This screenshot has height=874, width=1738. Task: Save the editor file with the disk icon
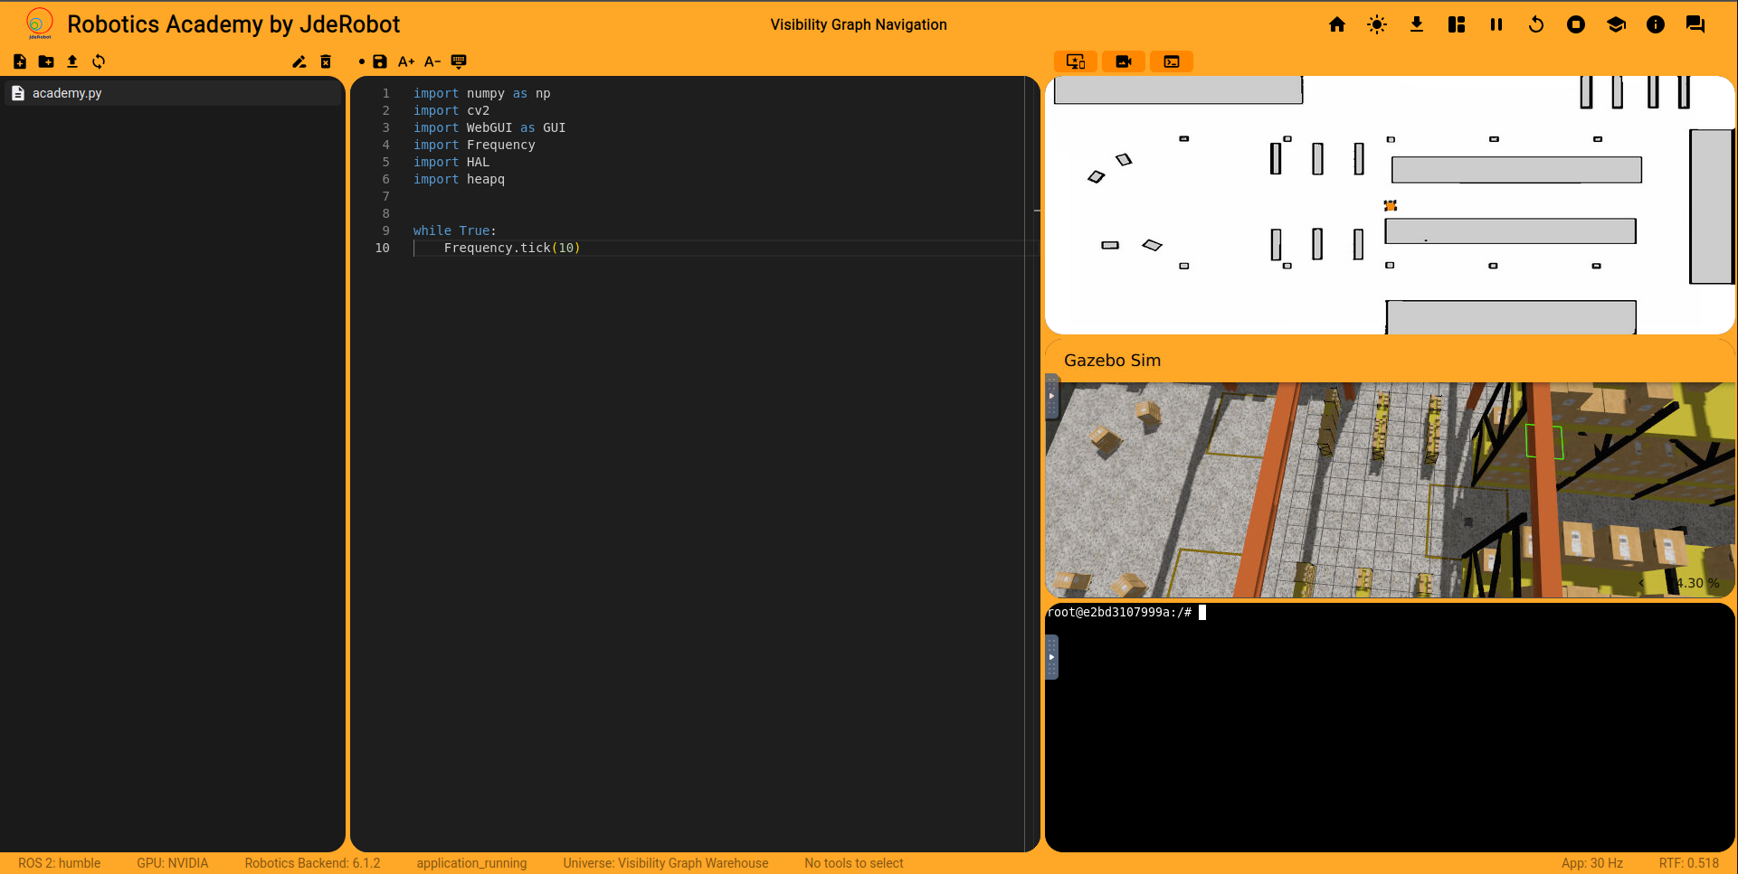[x=380, y=61]
